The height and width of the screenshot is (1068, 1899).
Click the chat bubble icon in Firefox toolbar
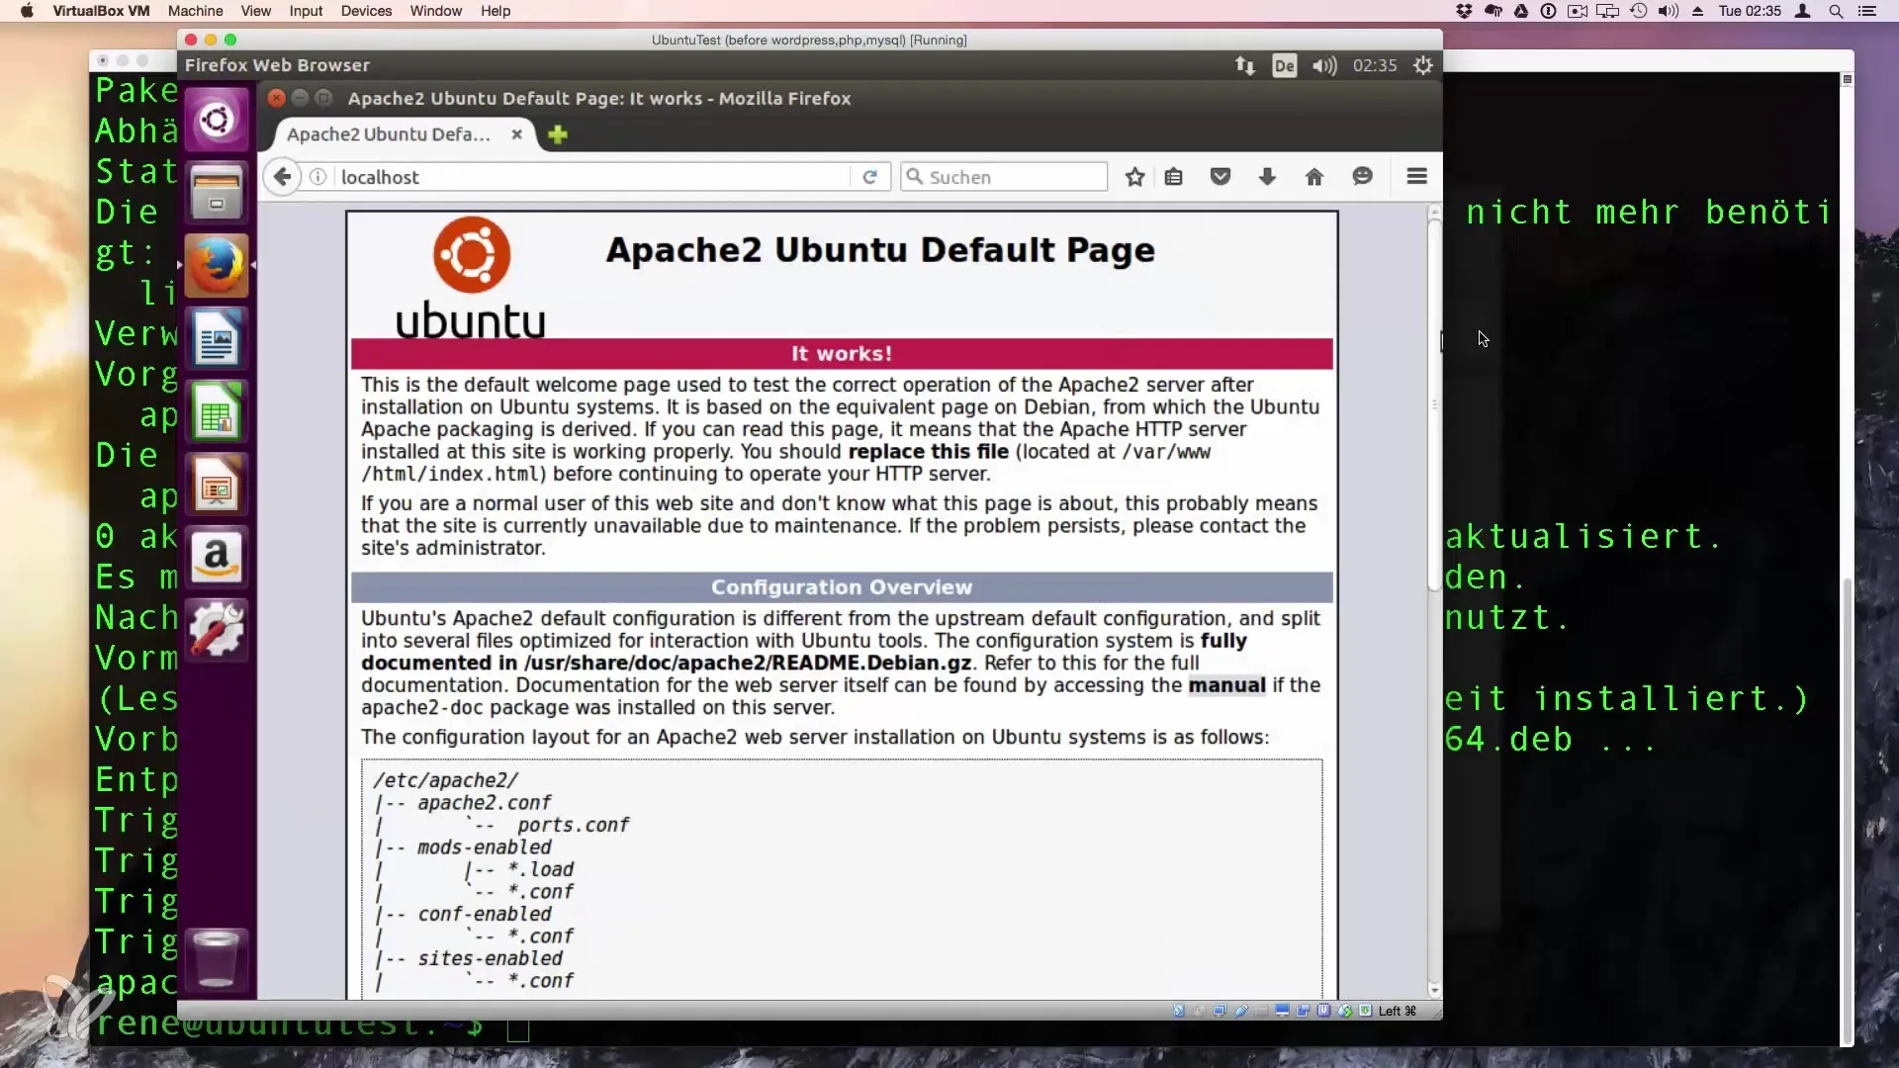point(1362,177)
